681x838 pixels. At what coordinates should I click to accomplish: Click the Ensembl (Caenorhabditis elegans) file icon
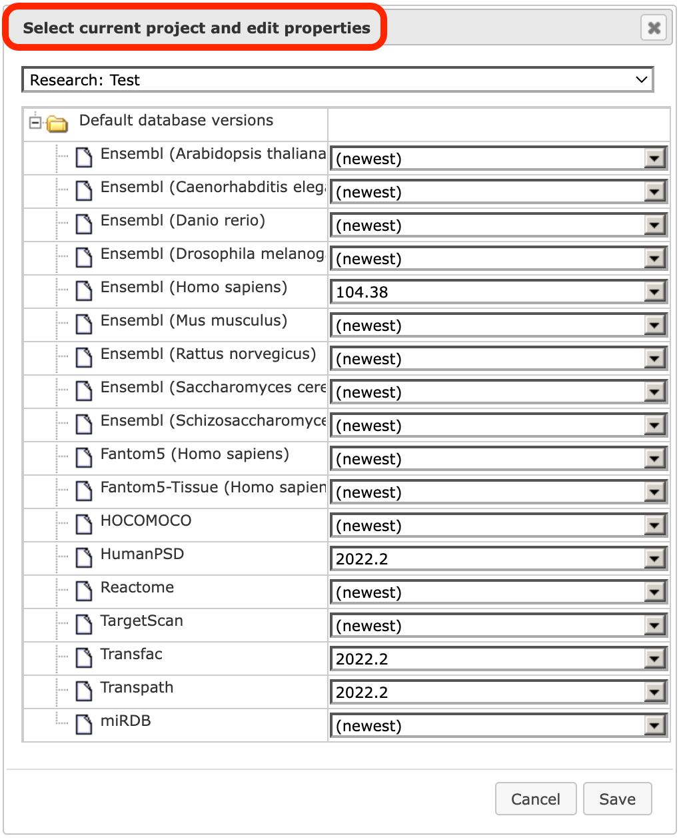(x=84, y=191)
